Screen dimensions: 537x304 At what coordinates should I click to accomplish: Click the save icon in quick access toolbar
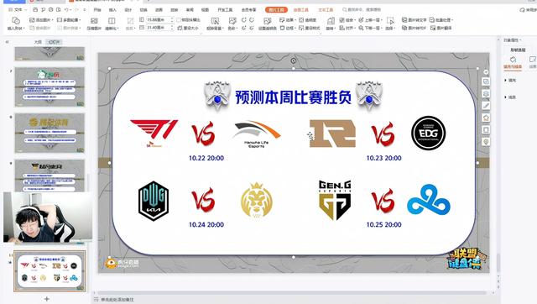[x=35, y=9]
